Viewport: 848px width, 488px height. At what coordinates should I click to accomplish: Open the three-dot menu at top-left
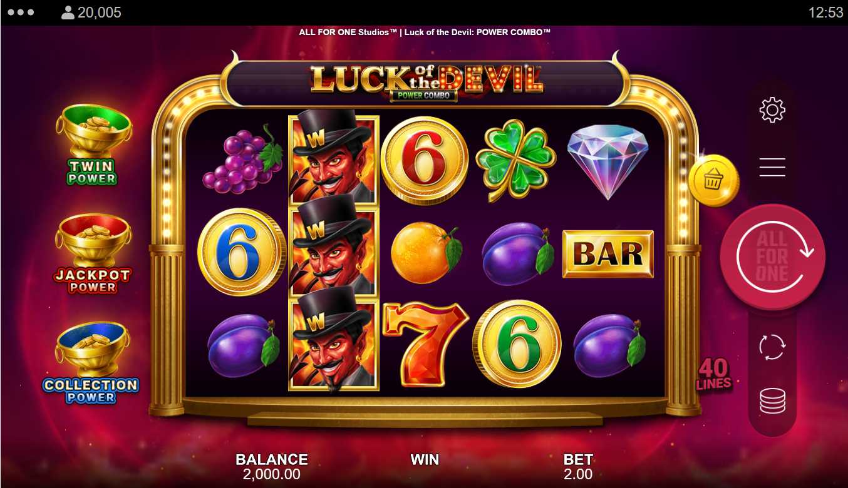pos(21,12)
